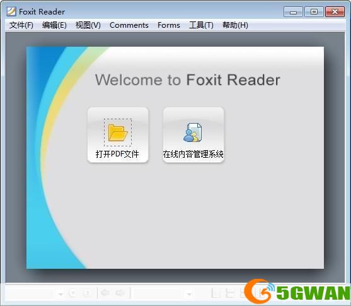
Task: Open the 工具(T) menu
Action: (201, 25)
